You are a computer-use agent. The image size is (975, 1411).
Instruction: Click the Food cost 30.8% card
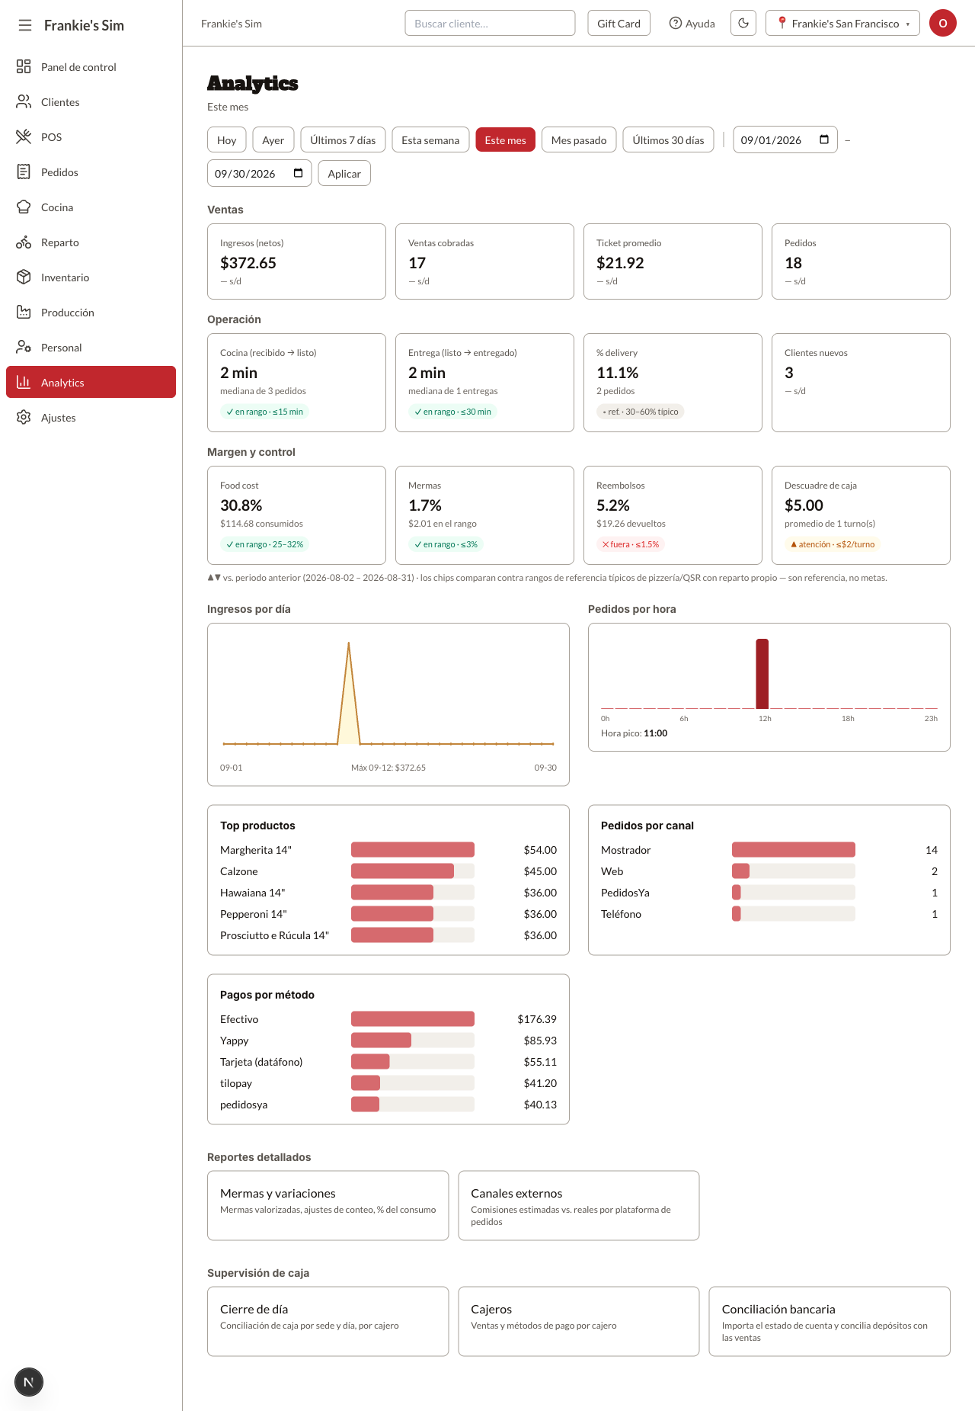(296, 515)
